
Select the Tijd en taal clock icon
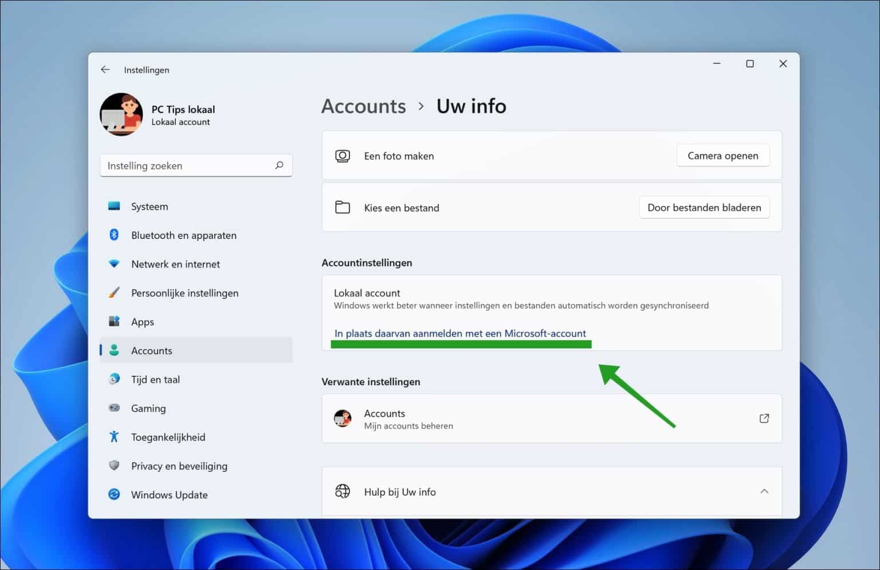tap(114, 379)
